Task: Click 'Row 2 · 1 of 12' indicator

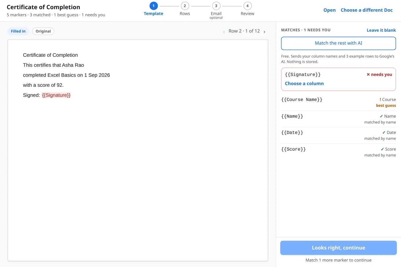Action: tap(244, 31)
